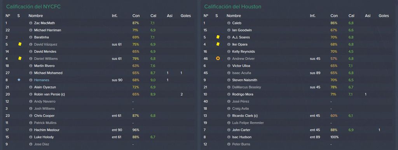This screenshot has height=150, width=398.
Task: Open Michael Mohamed player profile
Action: pyautogui.click(x=48, y=73)
